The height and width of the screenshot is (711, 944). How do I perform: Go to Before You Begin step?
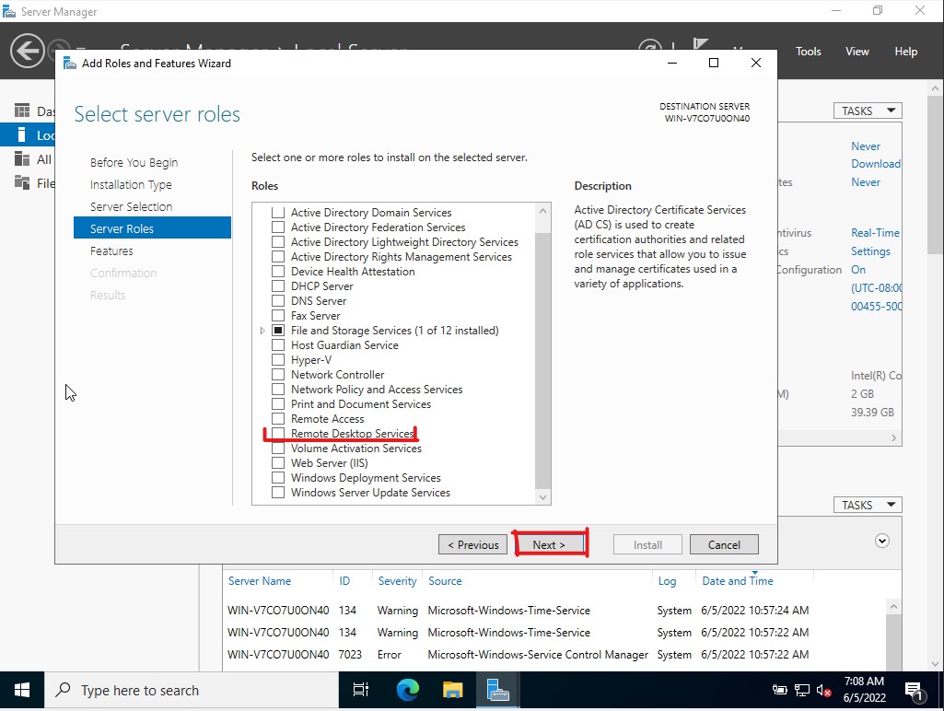pyautogui.click(x=134, y=162)
